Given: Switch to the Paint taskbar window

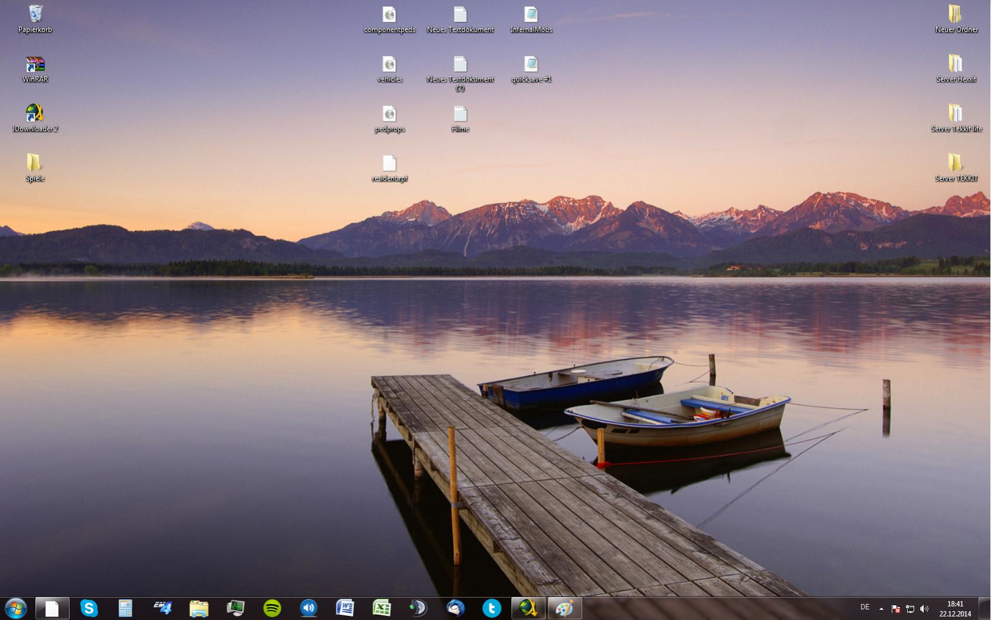Looking at the screenshot, I should pos(564,608).
